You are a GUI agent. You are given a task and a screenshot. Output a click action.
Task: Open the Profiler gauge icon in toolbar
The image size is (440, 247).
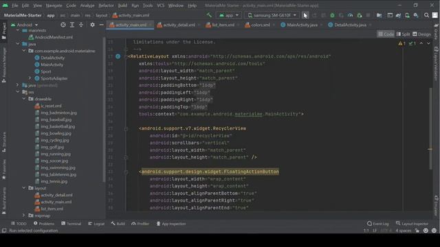point(350,15)
